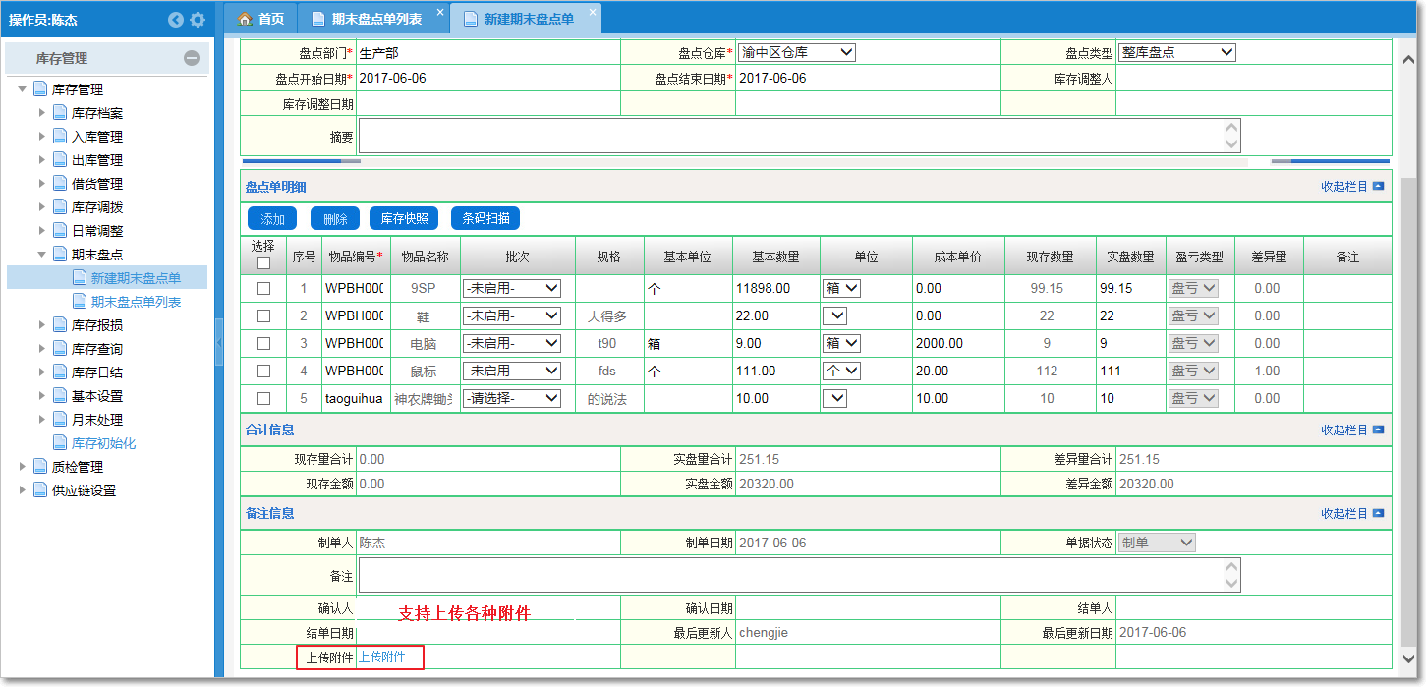Collapse the 盘点单明细 section icon
1426x687 pixels.
1378,186
